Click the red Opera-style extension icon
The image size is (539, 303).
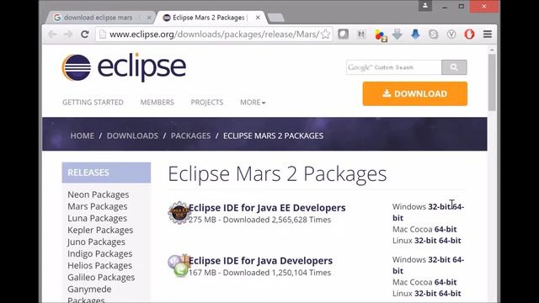470,35
